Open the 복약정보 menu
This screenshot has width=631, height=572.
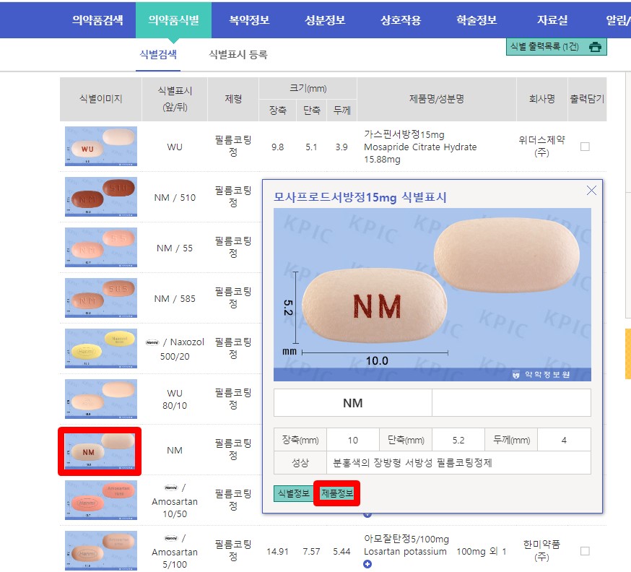tap(249, 19)
